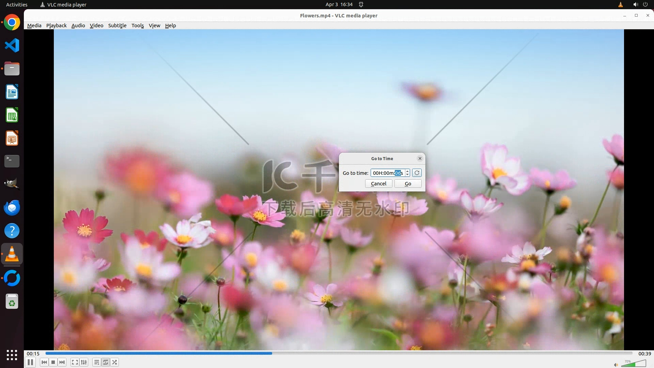Screen dimensions: 654x368
Task: Pause the video playback
Action: pos(30,362)
